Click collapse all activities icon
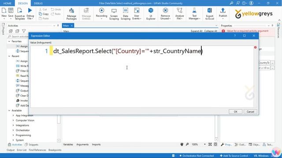 pyautogui.click(x=17, y=31)
